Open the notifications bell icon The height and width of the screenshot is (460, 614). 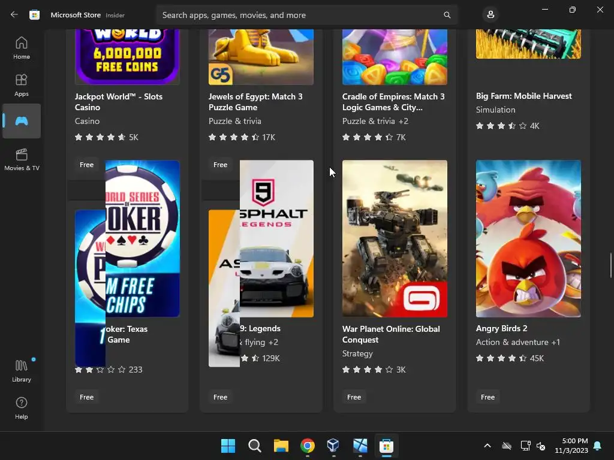click(597, 446)
